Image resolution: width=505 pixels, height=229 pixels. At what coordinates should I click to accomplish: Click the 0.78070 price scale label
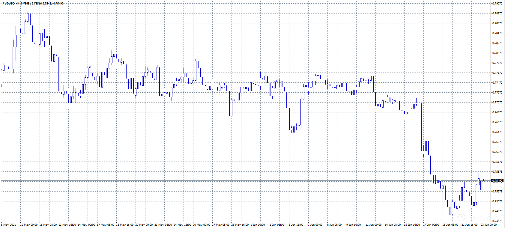click(497, 53)
